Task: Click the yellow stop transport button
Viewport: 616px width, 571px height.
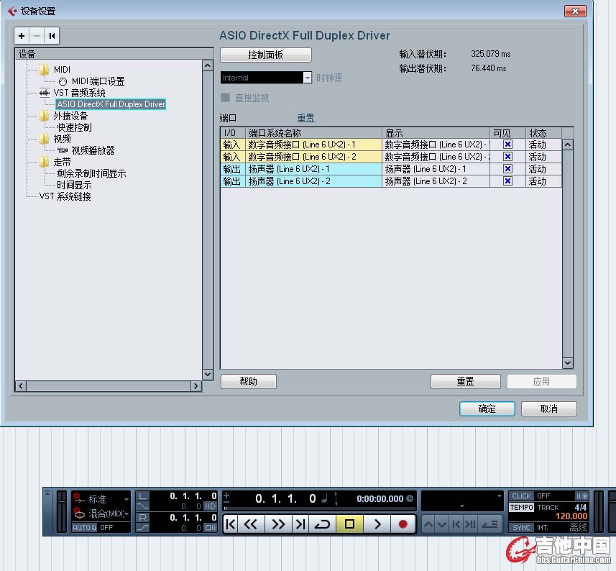Action: click(x=349, y=524)
